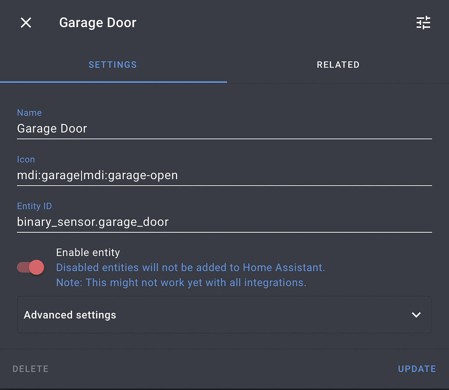
Task: Open entity attributes via the tune icon
Action: 423,22
